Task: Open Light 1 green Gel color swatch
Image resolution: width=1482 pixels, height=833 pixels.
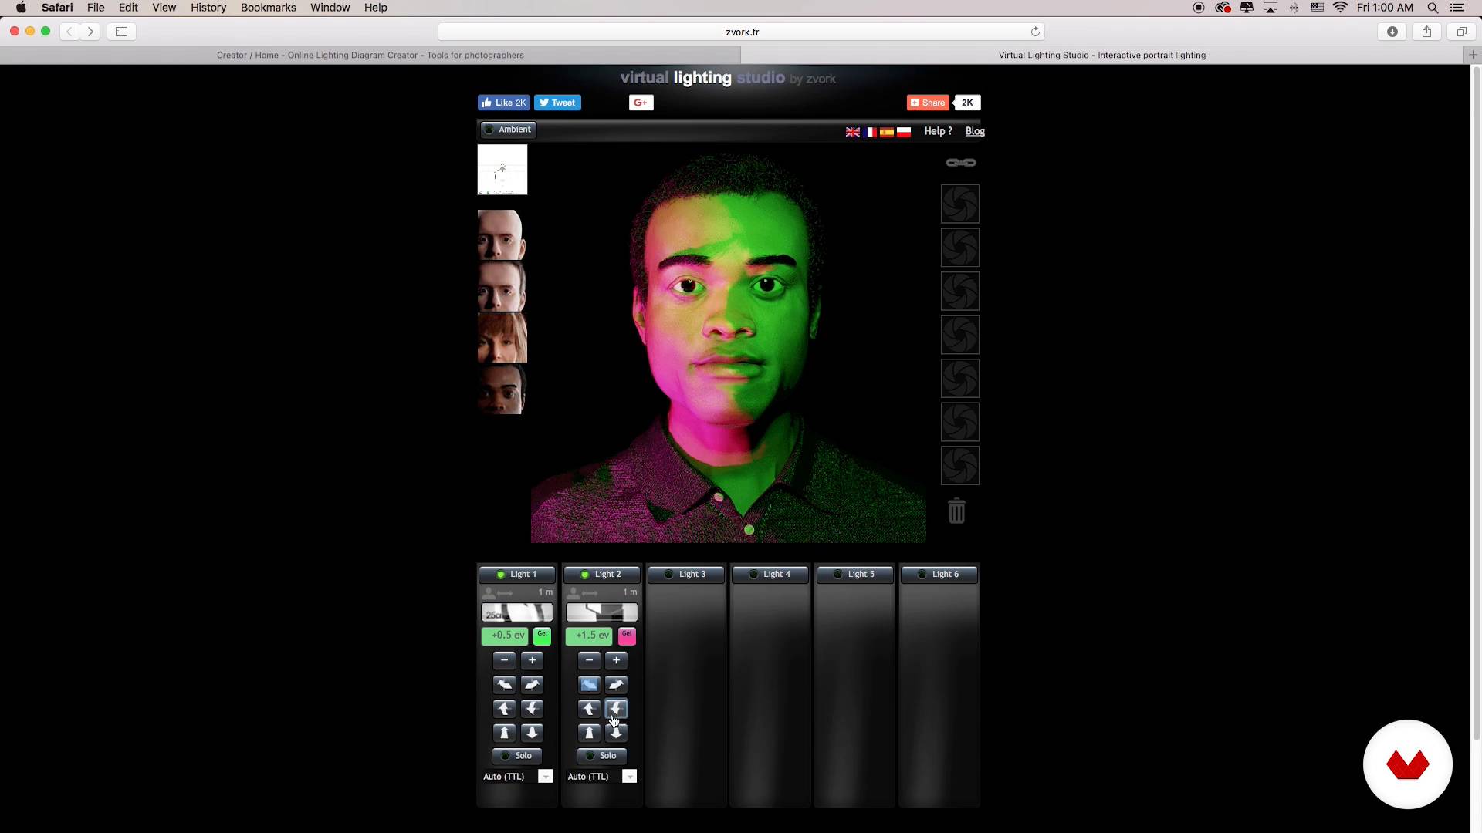Action: click(x=543, y=636)
